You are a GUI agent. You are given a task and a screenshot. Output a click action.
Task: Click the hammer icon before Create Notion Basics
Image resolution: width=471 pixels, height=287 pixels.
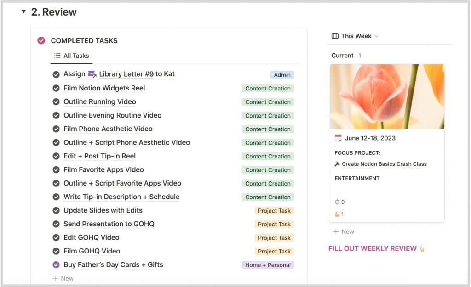[337, 164]
